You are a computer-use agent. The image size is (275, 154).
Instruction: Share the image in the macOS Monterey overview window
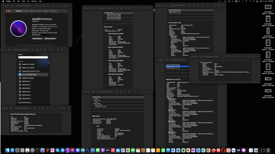[48, 6]
